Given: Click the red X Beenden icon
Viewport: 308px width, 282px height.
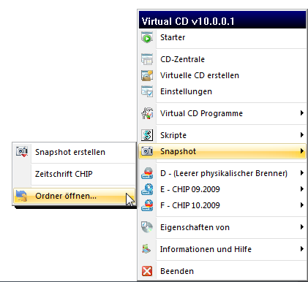Looking at the screenshot, I should (x=147, y=271).
